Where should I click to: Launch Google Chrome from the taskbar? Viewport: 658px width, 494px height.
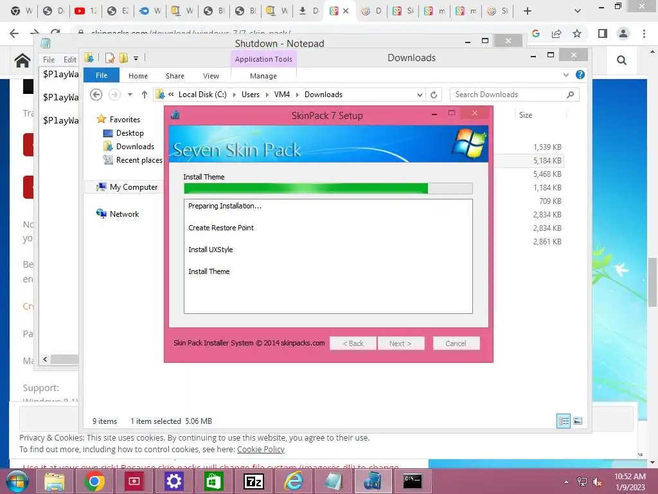[x=94, y=481]
